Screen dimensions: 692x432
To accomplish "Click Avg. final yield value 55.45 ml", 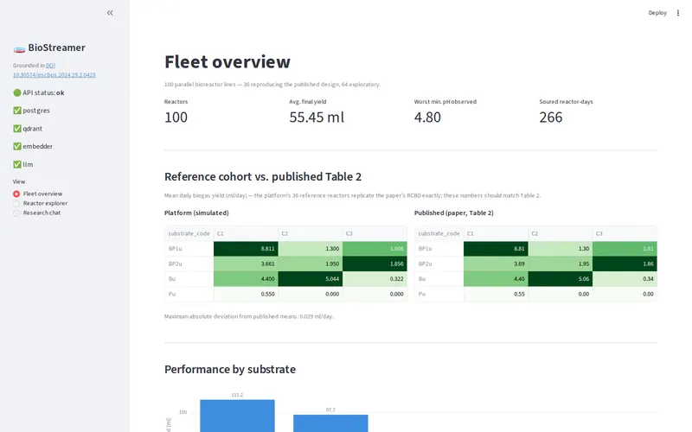I will (x=317, y=118).
